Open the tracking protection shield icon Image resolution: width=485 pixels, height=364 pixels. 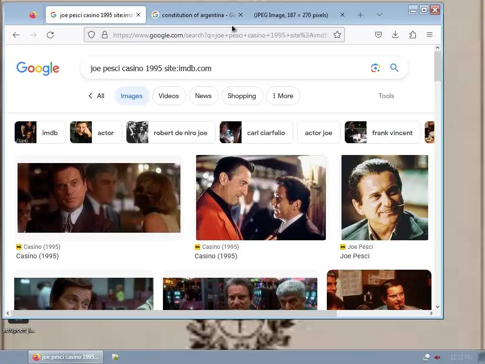[91, 35]
